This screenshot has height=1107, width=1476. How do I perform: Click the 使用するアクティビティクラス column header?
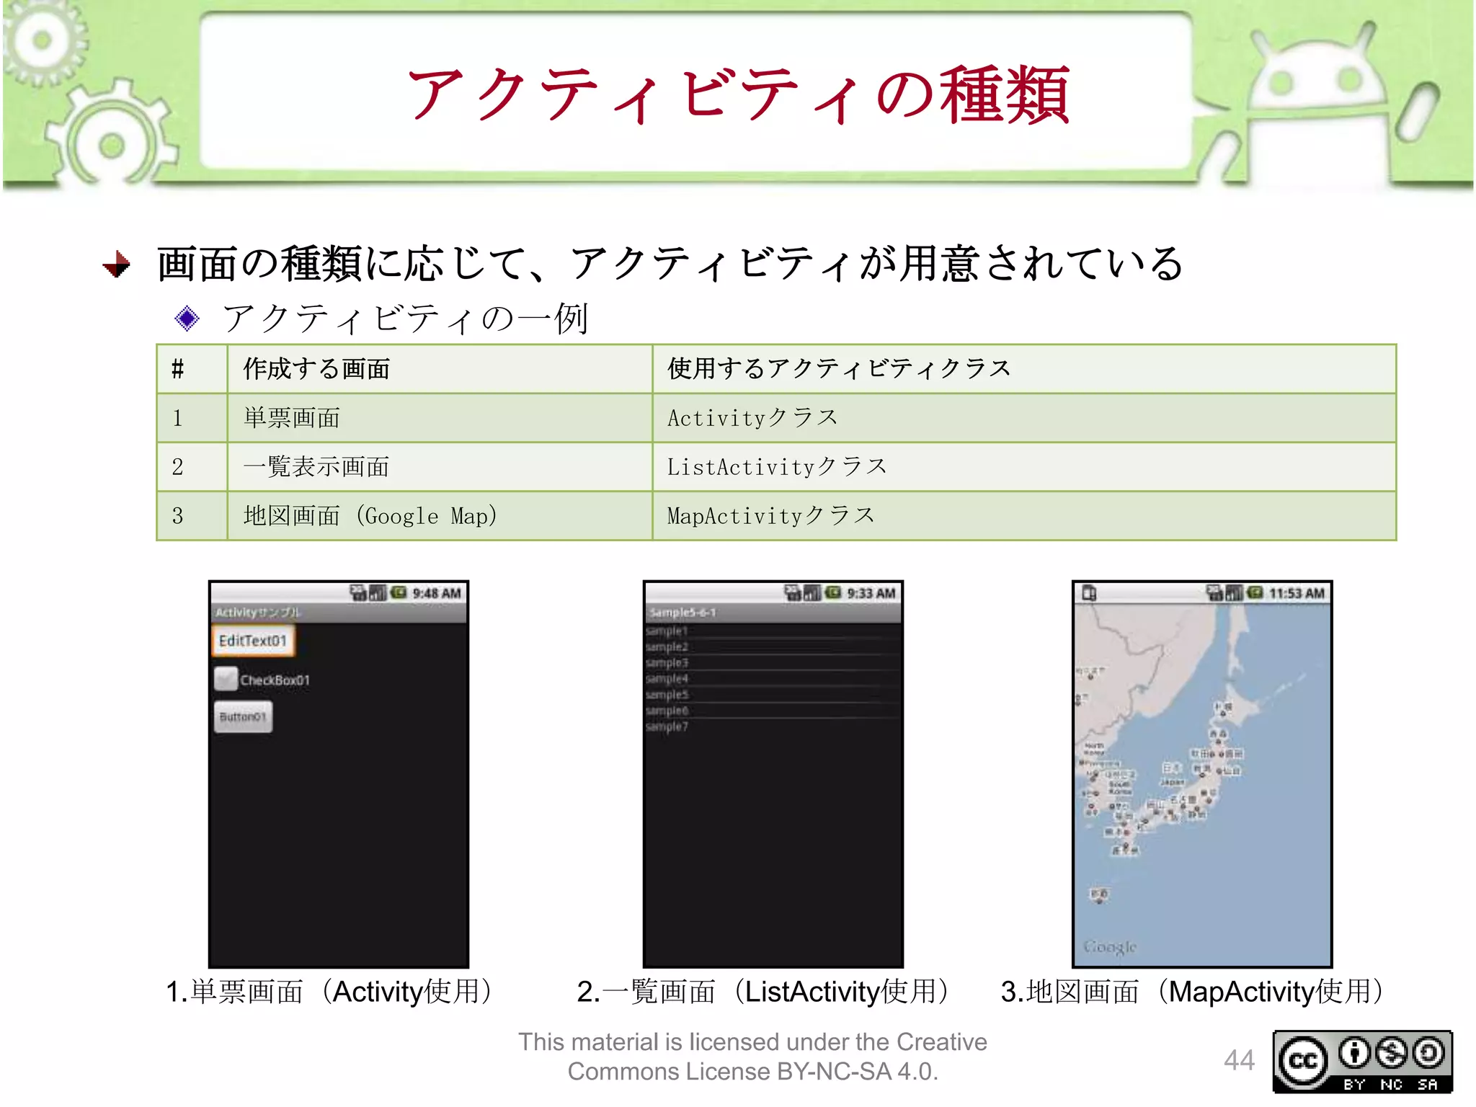(1024, 369)
